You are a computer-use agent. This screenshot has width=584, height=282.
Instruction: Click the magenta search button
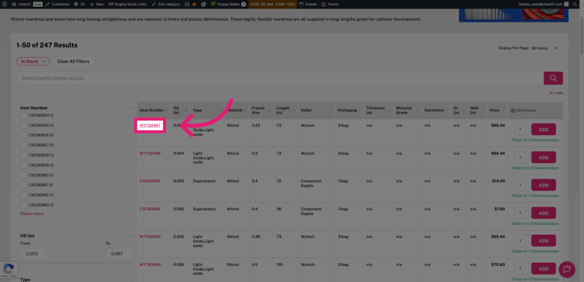coord(553,78)
